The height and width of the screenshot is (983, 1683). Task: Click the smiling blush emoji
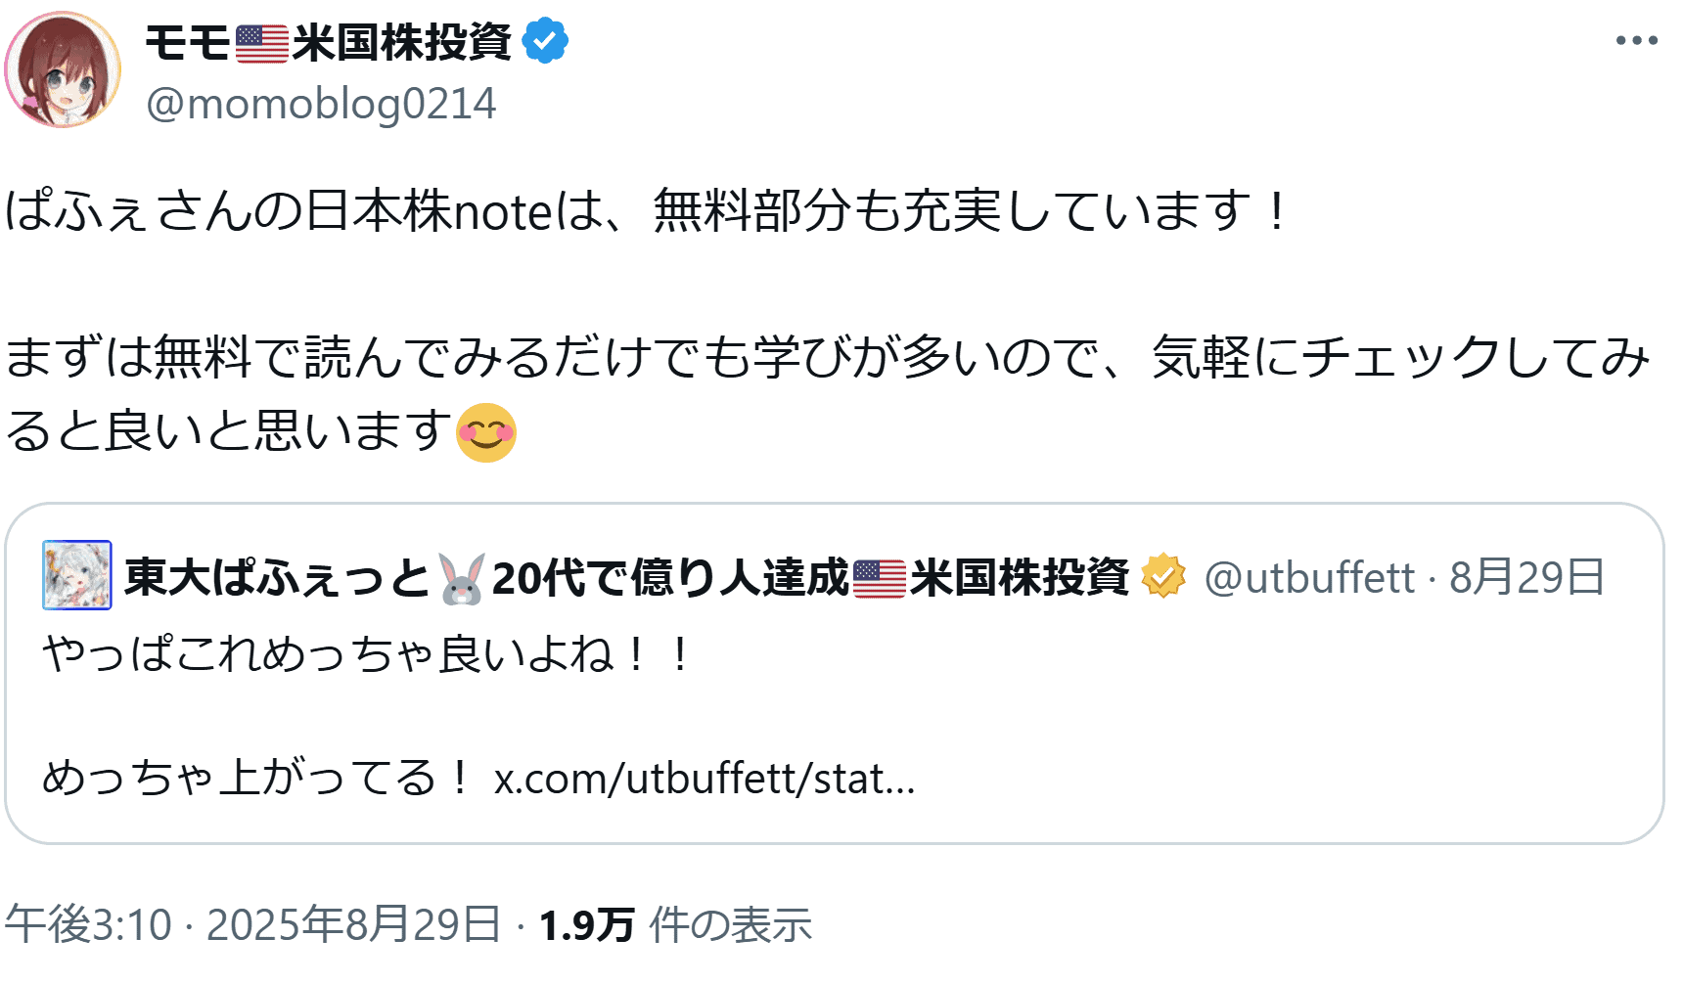click(x=486, y=432)
